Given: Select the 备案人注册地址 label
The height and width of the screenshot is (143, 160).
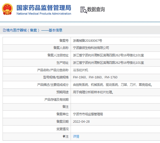Looking at the screenshot, I should pyautogui.click(x=58, y=55).
